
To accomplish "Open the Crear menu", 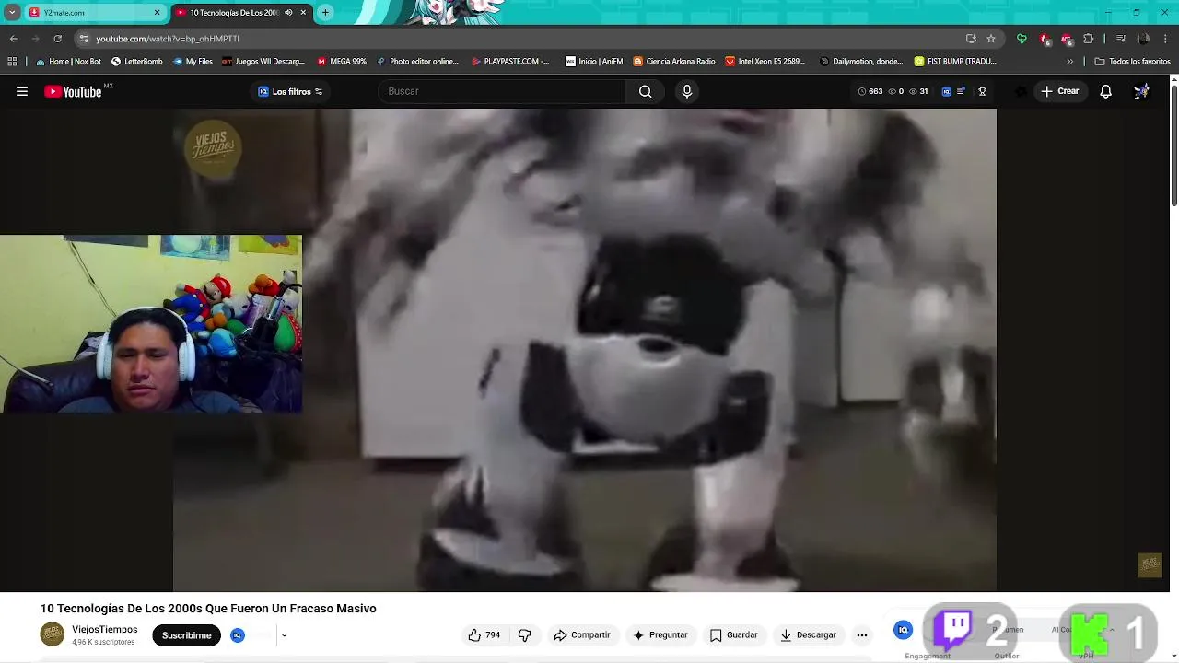I will tap(1059, 91).
